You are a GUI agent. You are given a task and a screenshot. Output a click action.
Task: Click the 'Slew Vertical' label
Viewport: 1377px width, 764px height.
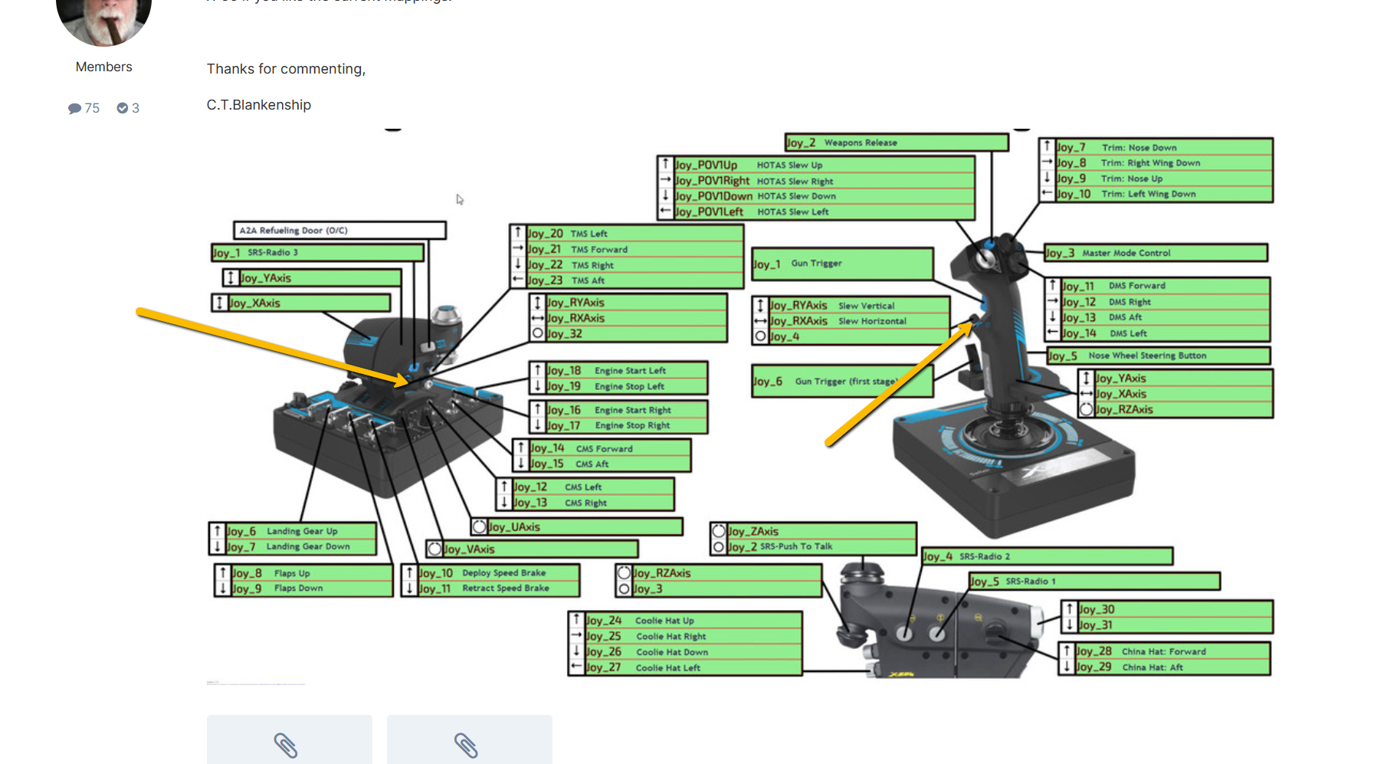(x=866, y=306)
